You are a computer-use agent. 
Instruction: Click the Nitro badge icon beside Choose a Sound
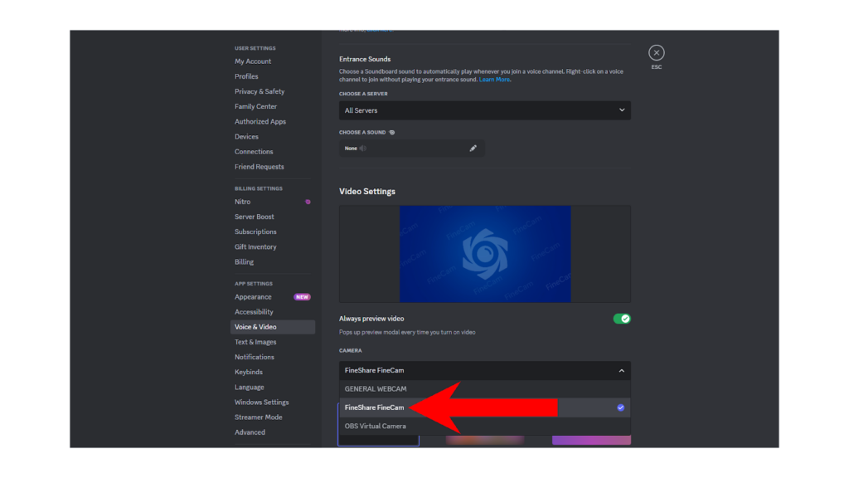pos(392,132)
